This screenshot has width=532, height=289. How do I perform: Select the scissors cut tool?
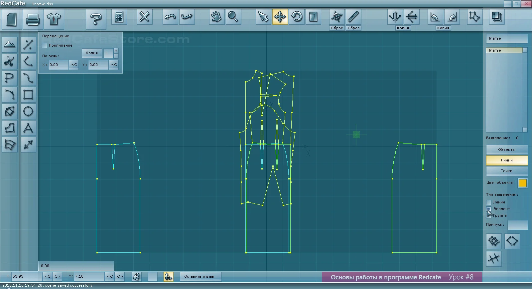click(10, 61)
